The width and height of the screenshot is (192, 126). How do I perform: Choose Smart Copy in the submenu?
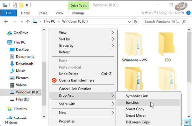pos(148,109)
